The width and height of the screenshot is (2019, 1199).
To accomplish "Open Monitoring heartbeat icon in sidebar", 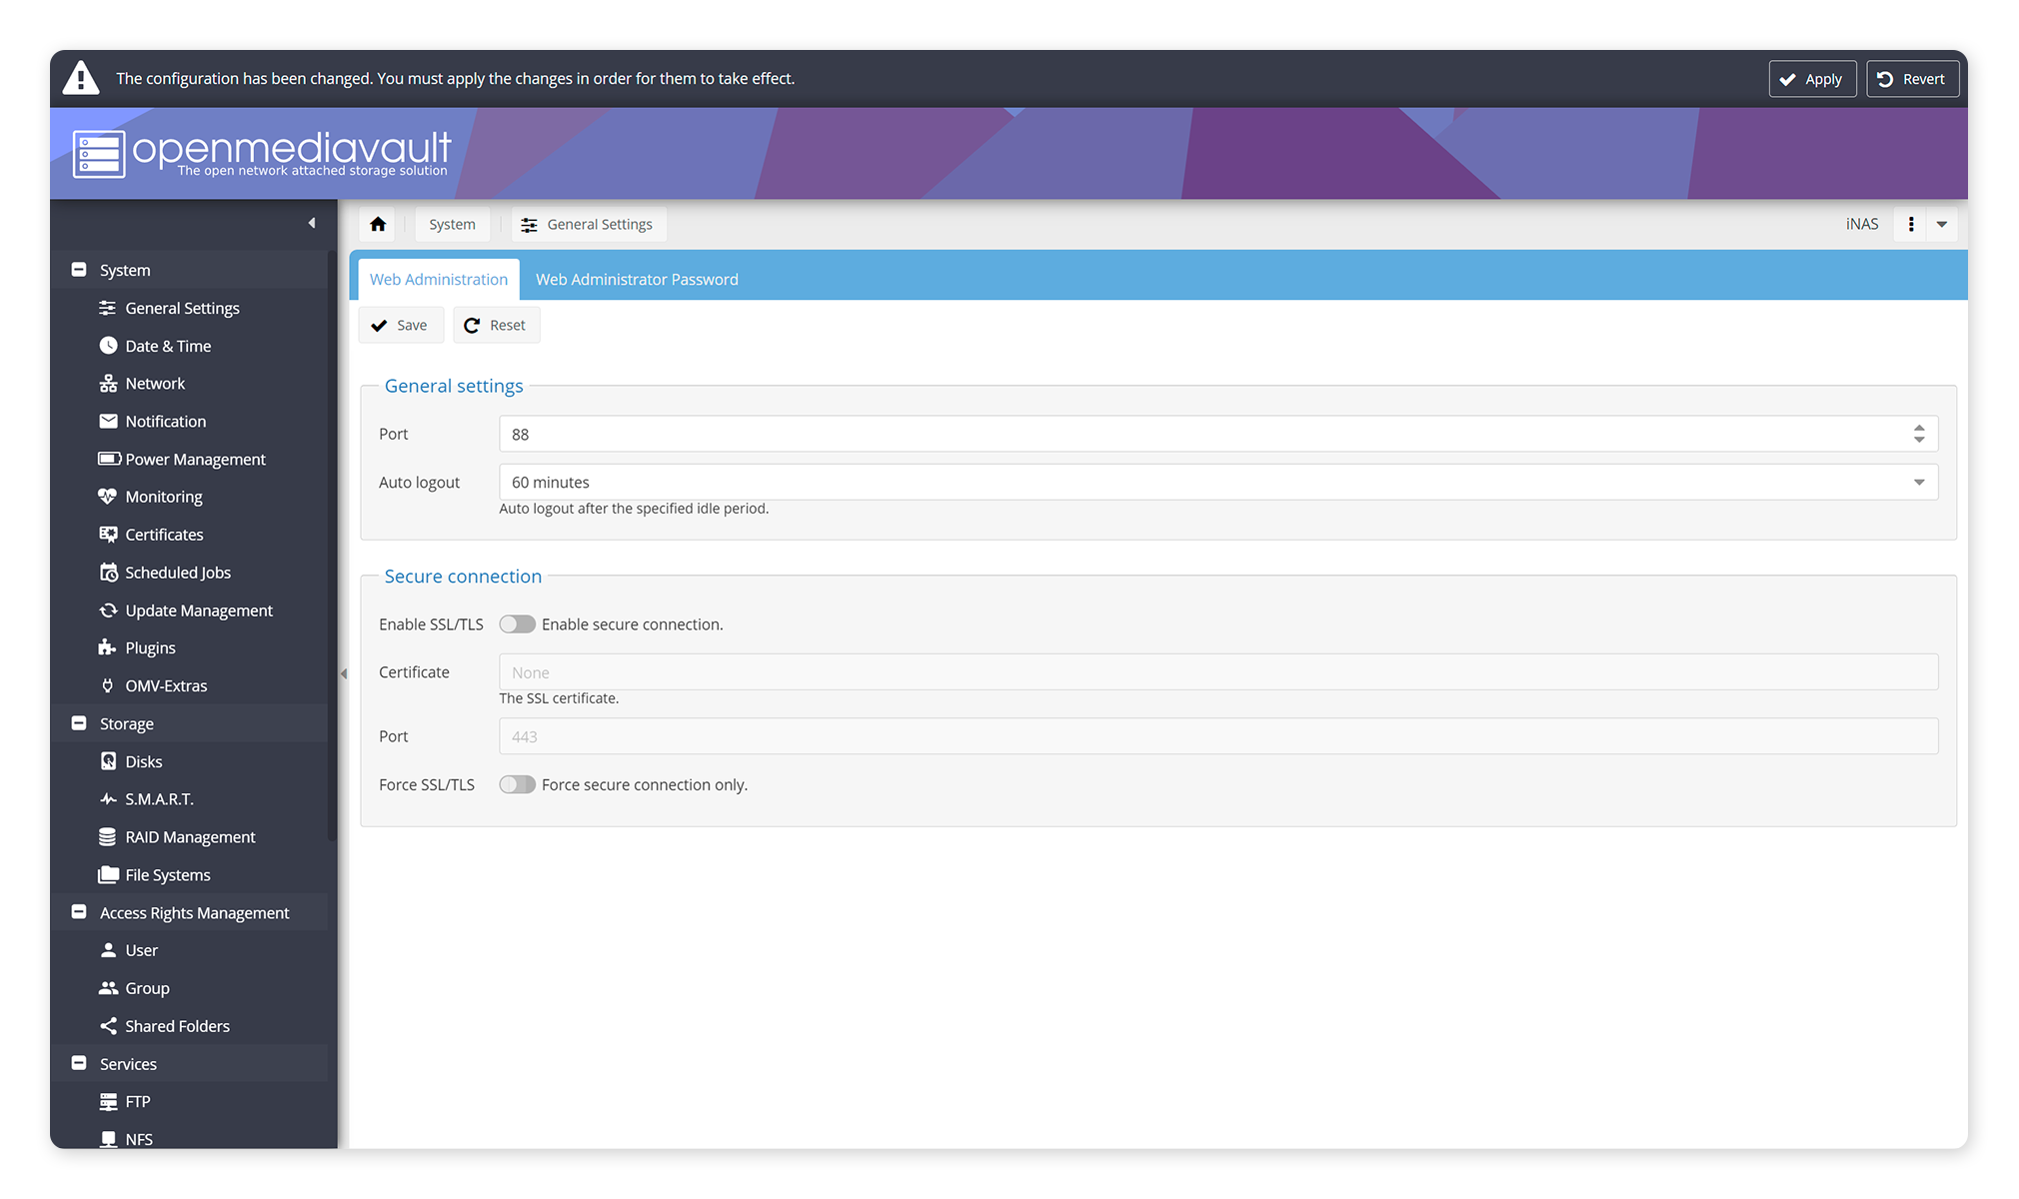I will click(108, 497).
